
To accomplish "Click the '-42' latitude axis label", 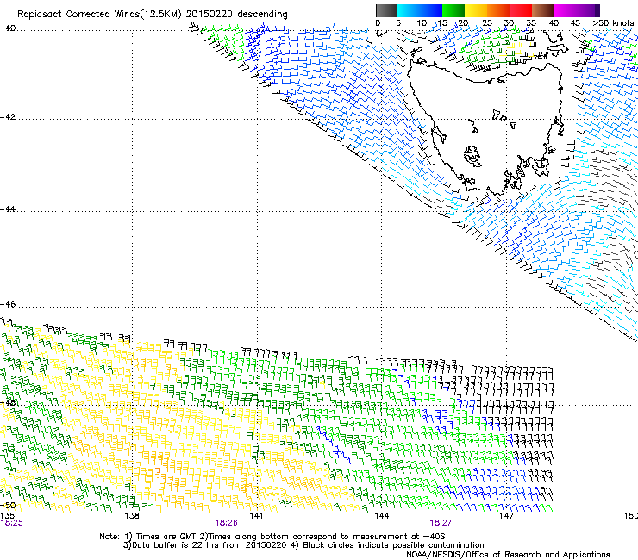I will tap(8, 117).
